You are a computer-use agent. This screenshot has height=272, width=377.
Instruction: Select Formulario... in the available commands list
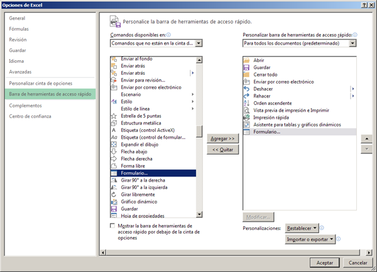pyautogui.click(x=153, y=173)
